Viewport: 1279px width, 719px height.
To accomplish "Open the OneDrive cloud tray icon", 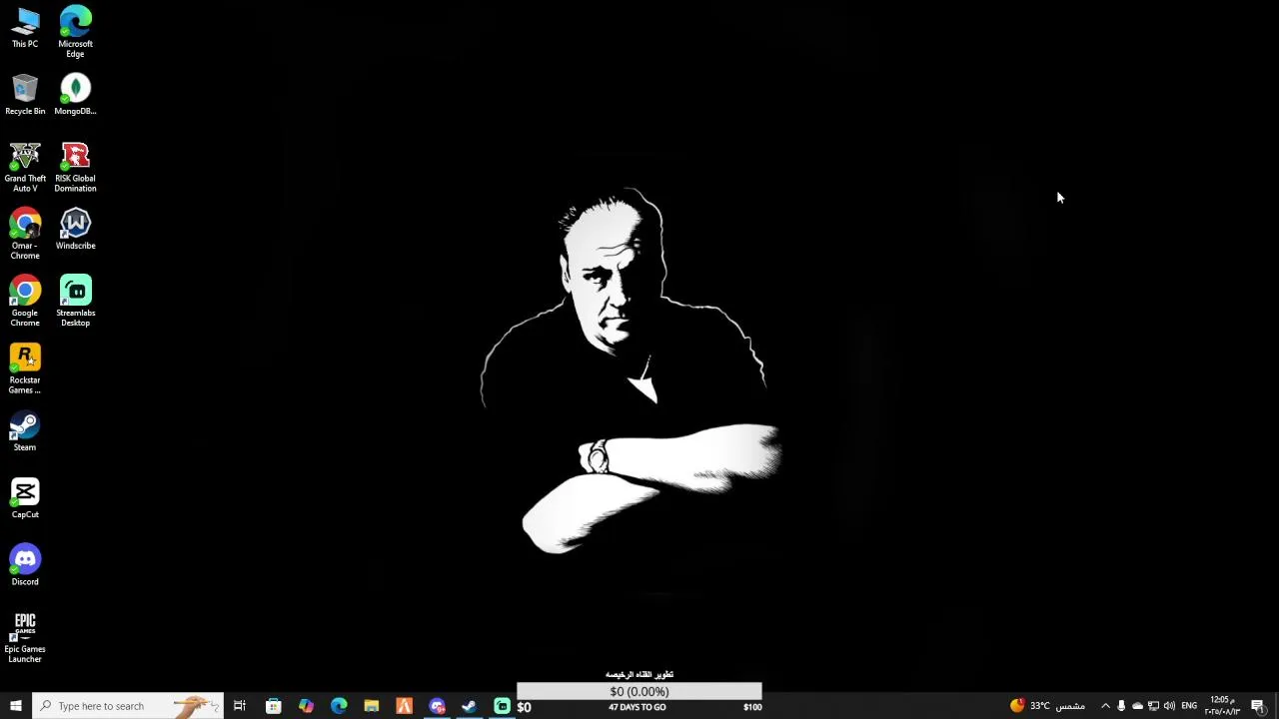I will pyautogui.click(x=1137, y=706).
